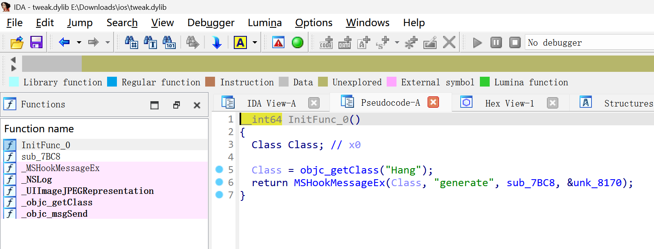Switch to the Hex View-1 tab

(x=509, y=103)
